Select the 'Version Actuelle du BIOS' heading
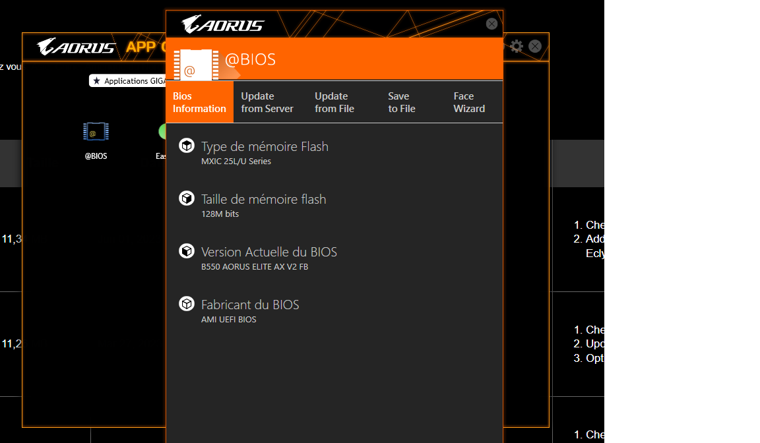The width and height of the screenshot is (760, 443). 269,252
